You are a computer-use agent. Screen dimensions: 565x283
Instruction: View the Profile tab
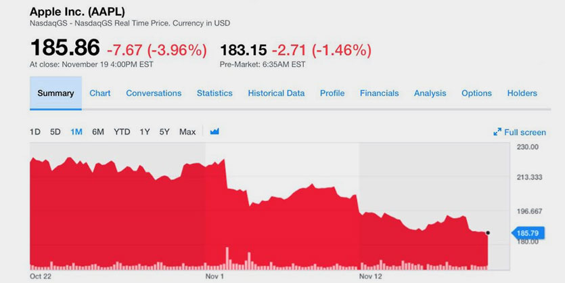pos(332,93)
